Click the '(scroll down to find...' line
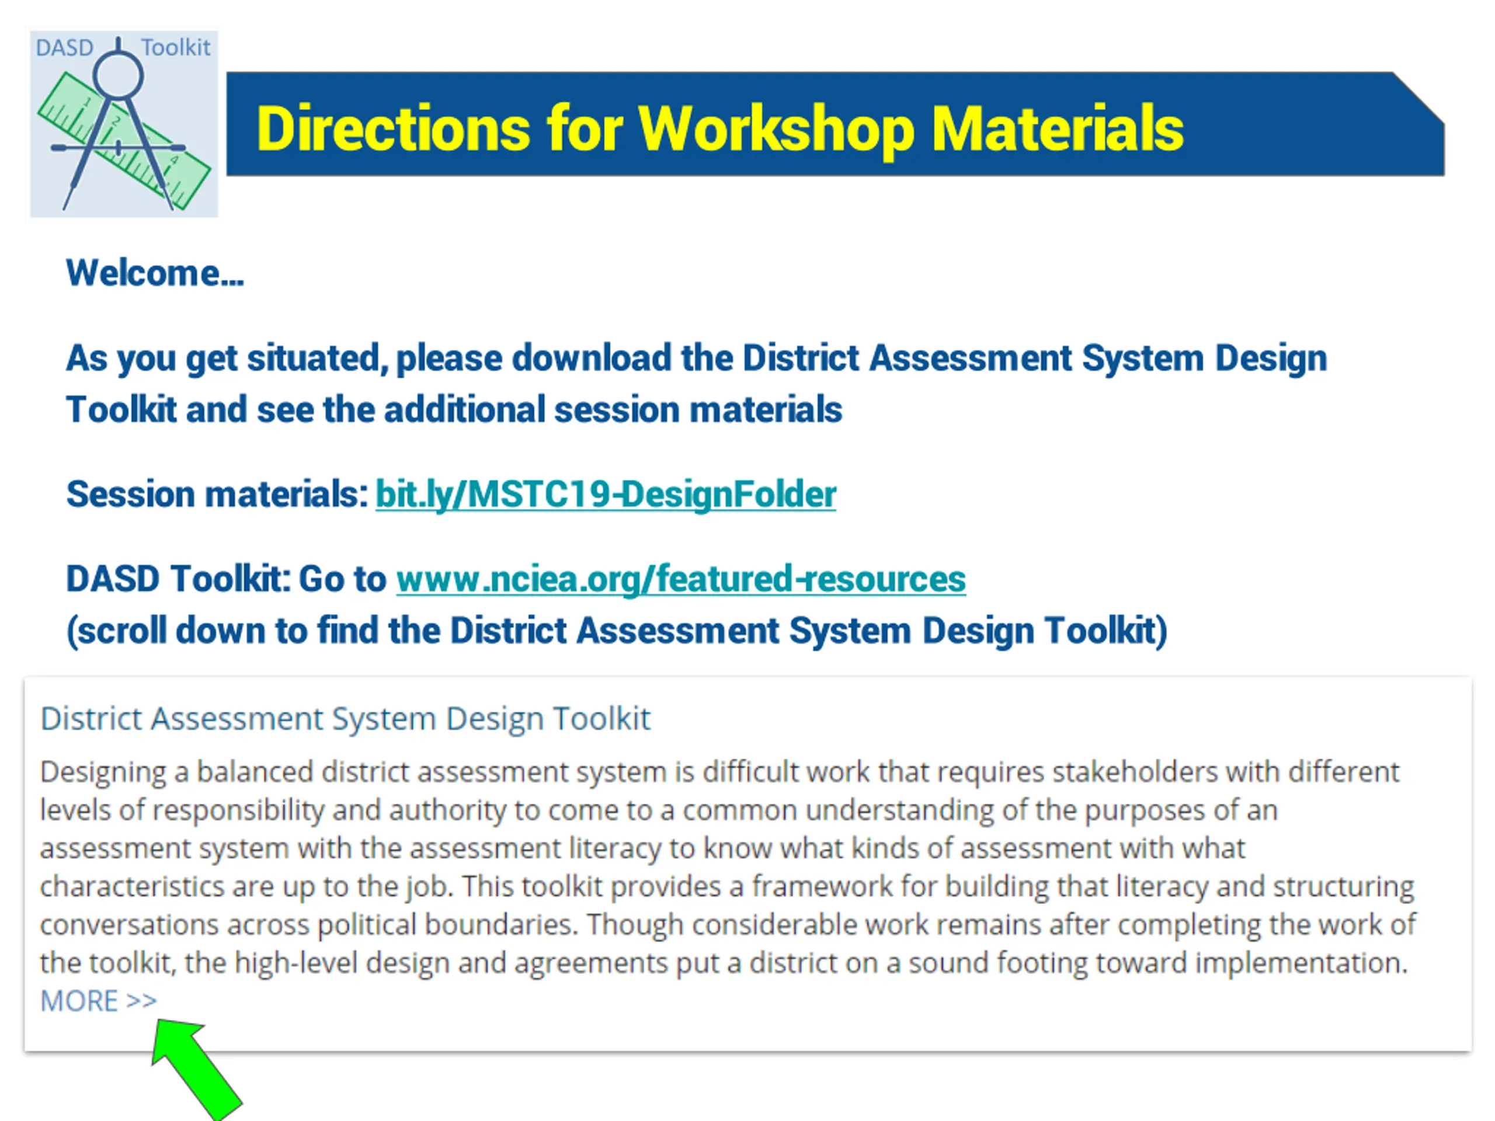The height and width of the screenshot is (1121, 1495). tap(616, 631)
